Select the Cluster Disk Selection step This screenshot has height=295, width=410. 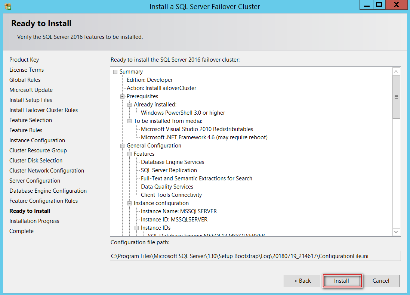point(36,161)
